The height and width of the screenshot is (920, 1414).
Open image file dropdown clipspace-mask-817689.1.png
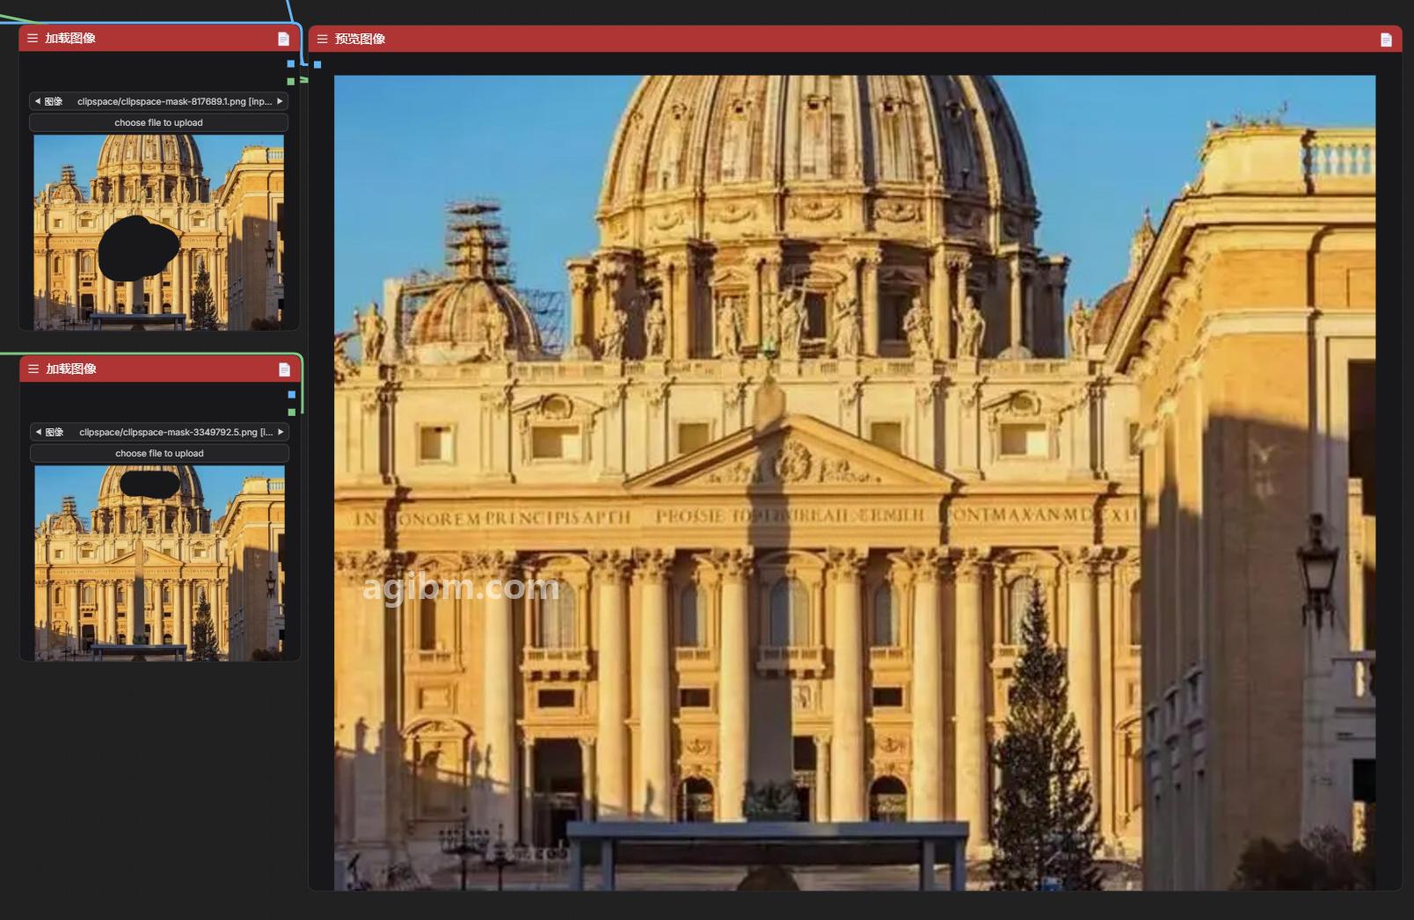click(x=158, y=101)
